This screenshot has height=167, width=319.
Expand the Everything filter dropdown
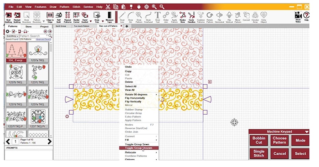[12, 36]
